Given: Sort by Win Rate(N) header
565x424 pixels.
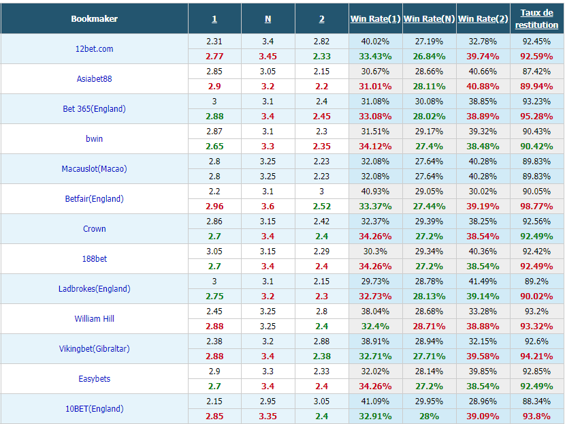Looking at the screenshot, I should click(429, 19).
